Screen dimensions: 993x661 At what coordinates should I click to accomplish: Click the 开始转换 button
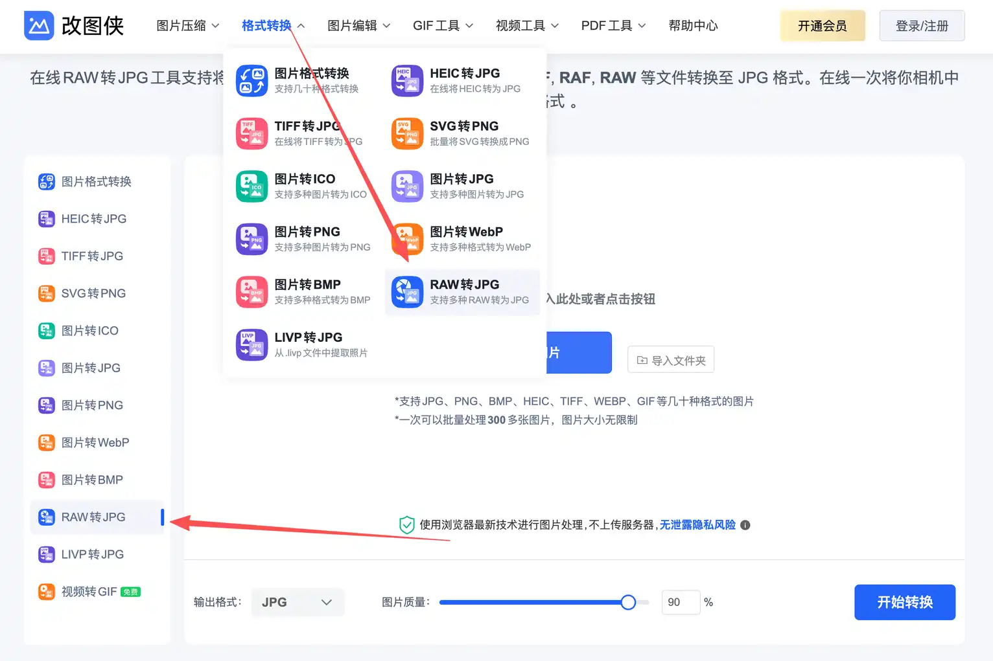[904, 602]
